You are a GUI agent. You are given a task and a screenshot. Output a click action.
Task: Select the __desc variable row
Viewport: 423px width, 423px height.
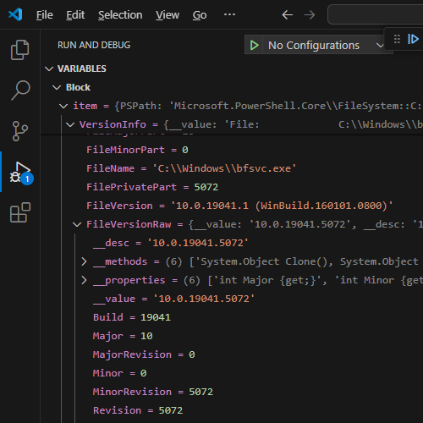(x=232, y=243)
